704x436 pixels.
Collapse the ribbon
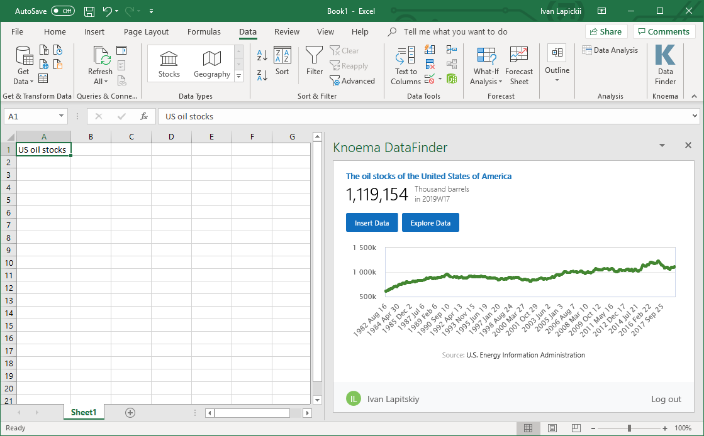coord(694,96)
